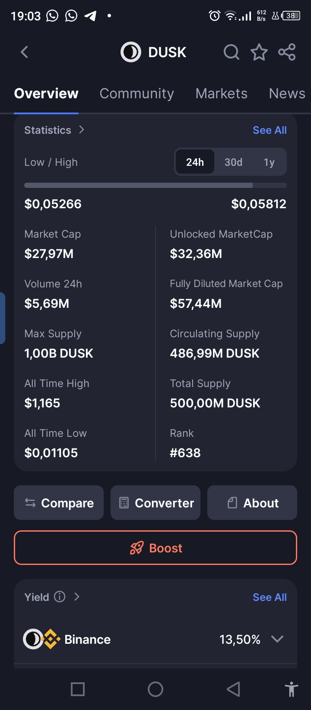Tap the Yield info icon
This screenshot has height=710, width=311.
(60, 597)
